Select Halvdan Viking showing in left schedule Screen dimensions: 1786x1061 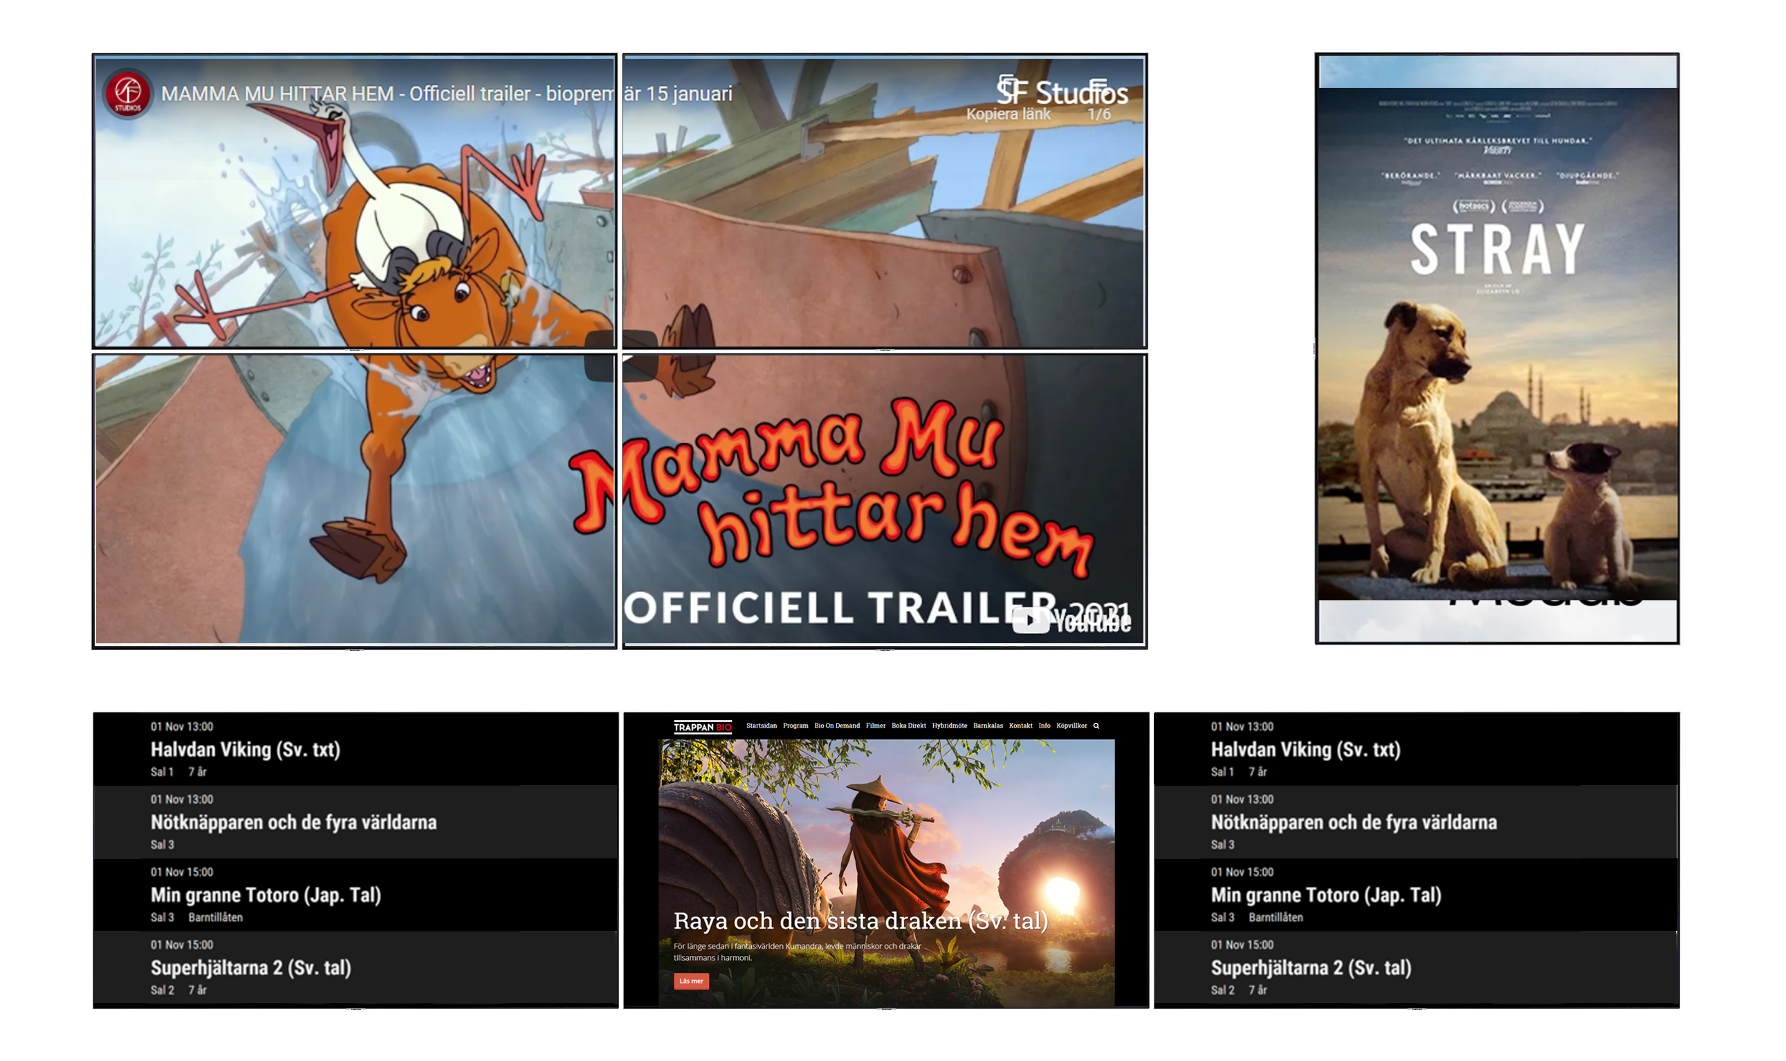coord(245,749)
